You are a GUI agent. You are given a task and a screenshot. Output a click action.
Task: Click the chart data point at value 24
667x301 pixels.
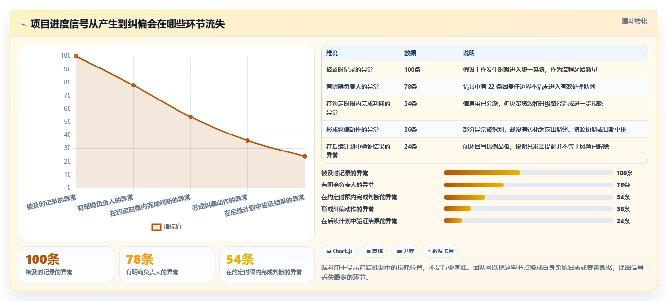click(305, 156)
